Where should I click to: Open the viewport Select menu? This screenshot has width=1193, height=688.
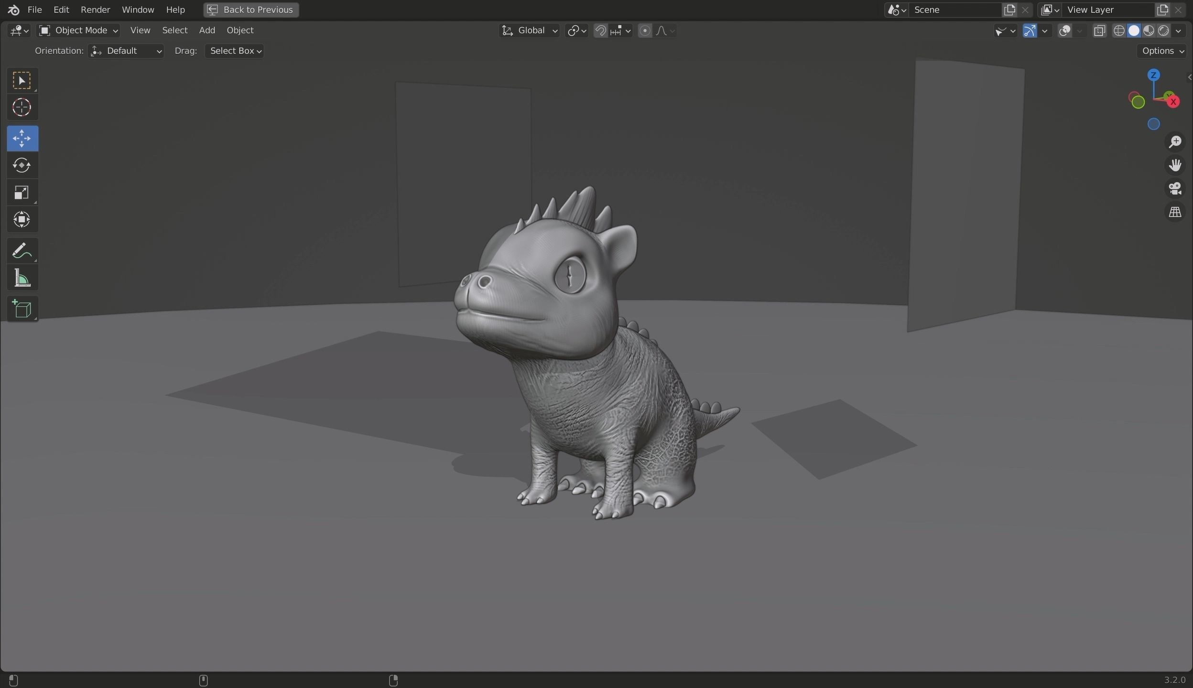tap(174, 31)
